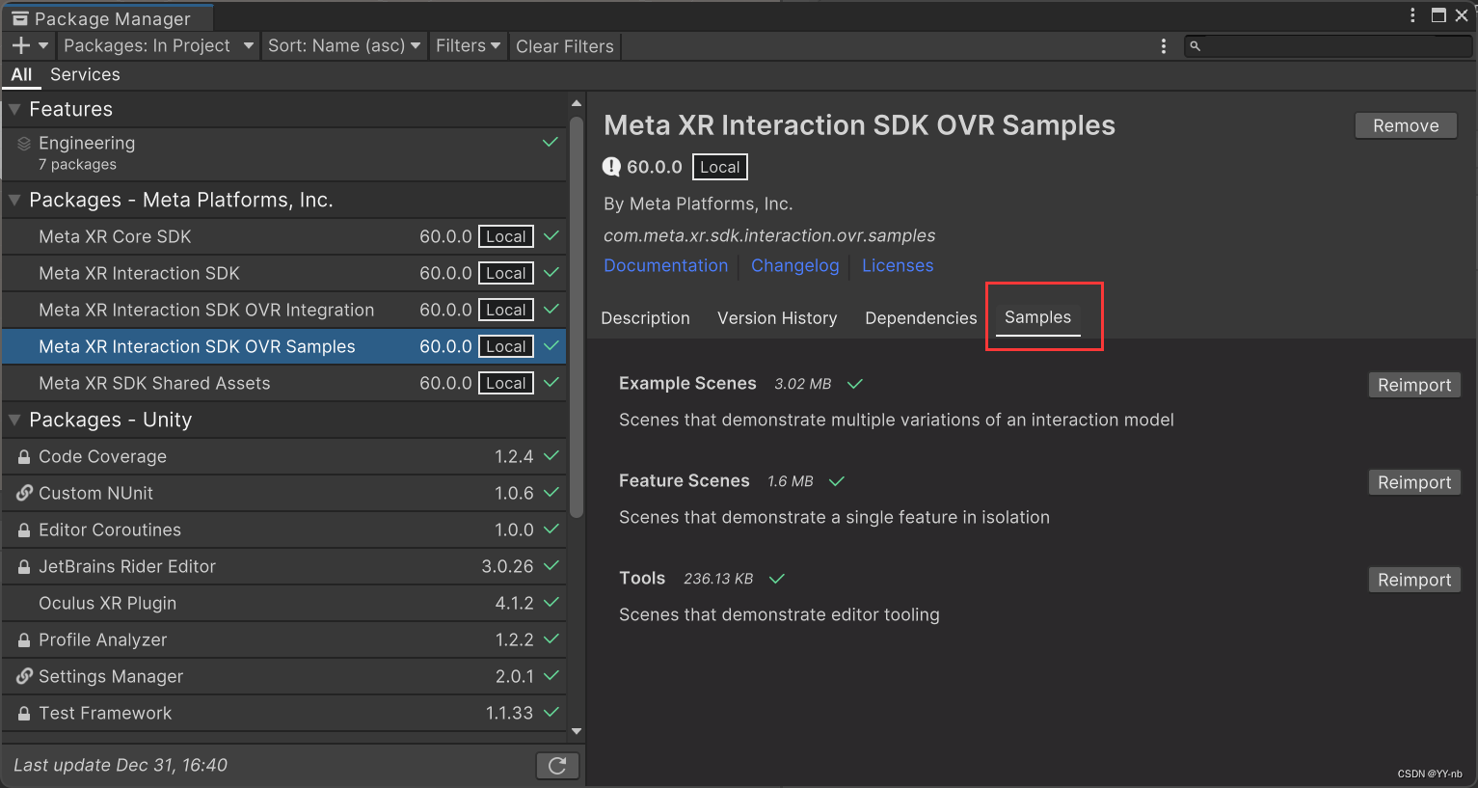Select Meta XR Core SDK package
The height and width of the screenshot is (788, 1478).
pyautogui.click(x=283, y=236)
